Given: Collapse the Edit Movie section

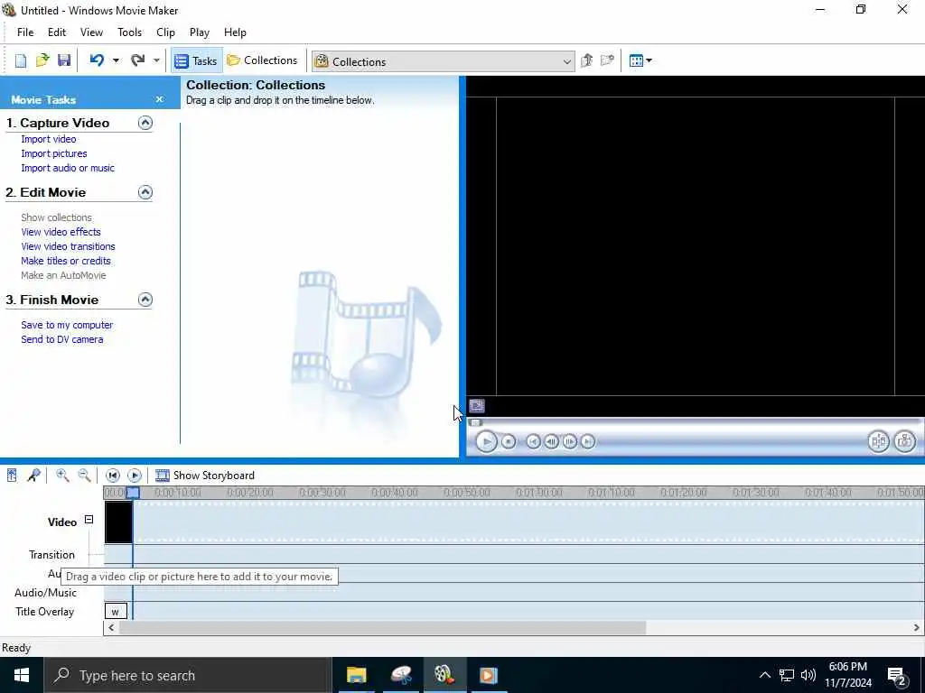Looking at the screenshot, I should click(145, 192).
